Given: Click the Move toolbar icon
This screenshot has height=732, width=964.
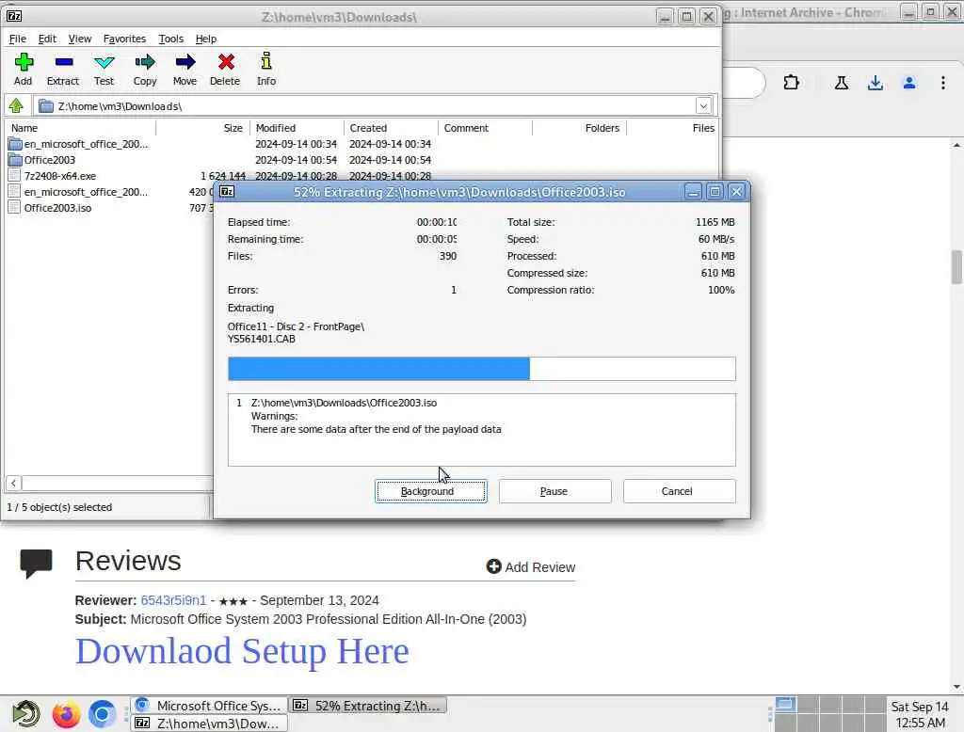Looking at the screenshot, I should click(x=185, y=62).
